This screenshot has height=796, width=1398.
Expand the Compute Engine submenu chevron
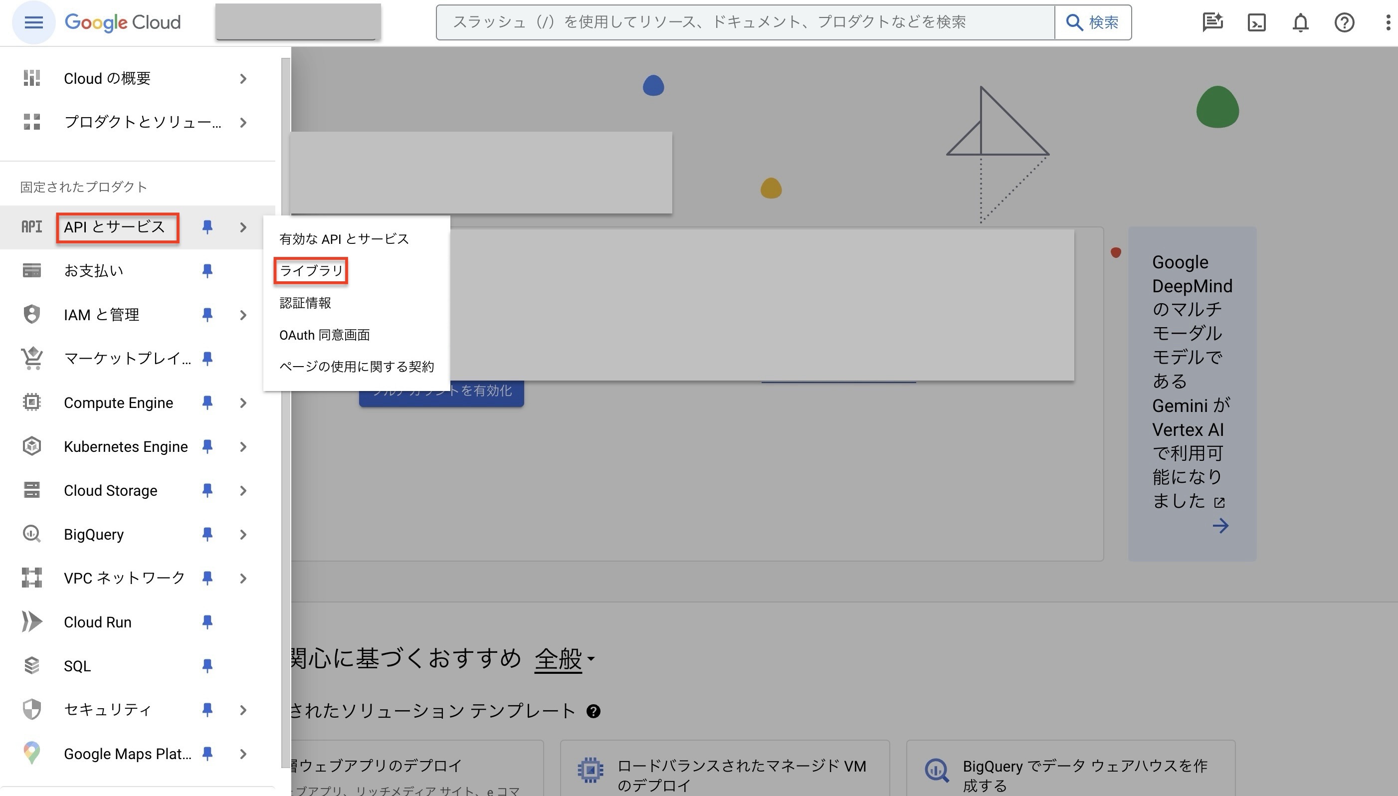[x=243, y=403]
